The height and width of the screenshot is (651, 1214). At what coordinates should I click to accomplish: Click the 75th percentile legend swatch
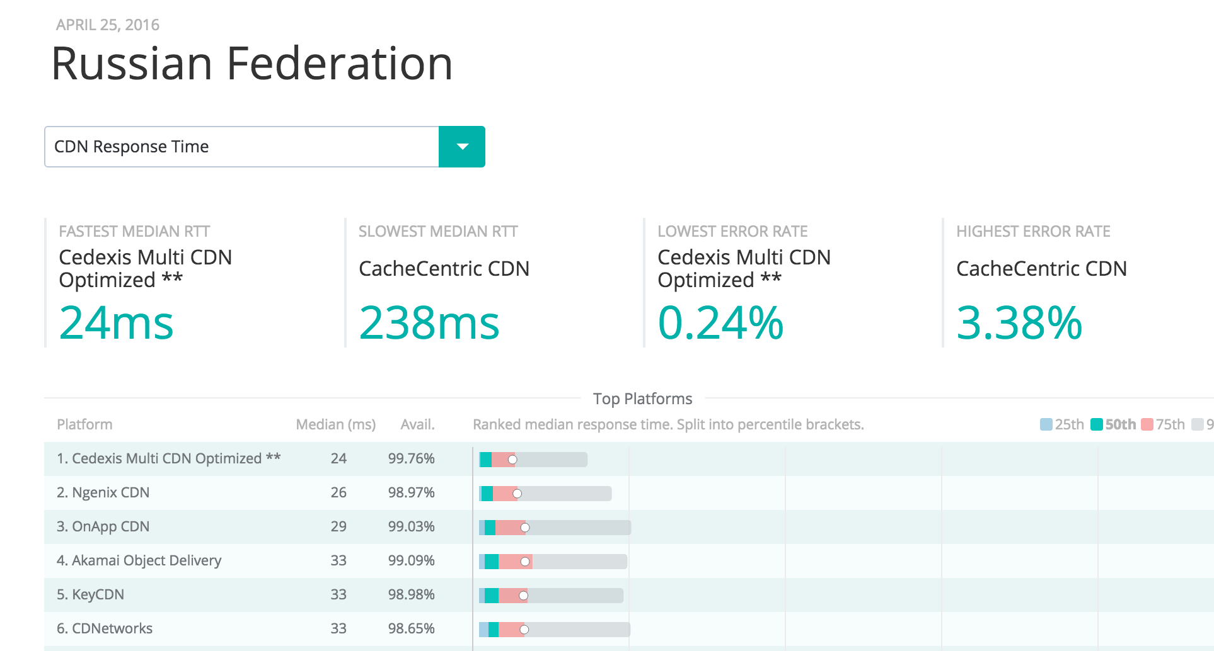tap(1147, 424)
